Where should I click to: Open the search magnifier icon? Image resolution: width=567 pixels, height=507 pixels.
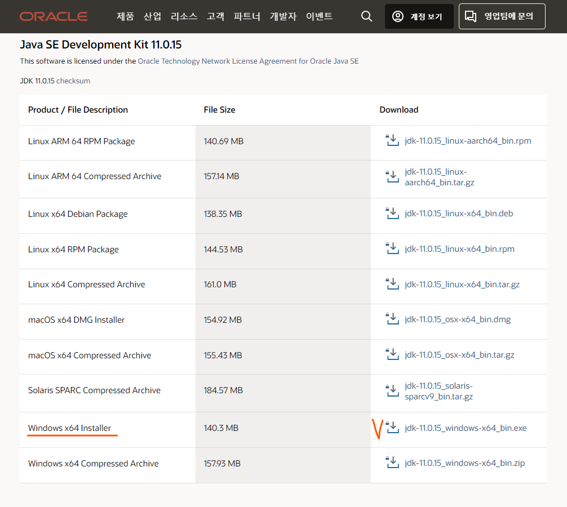[x=367, y=16]
